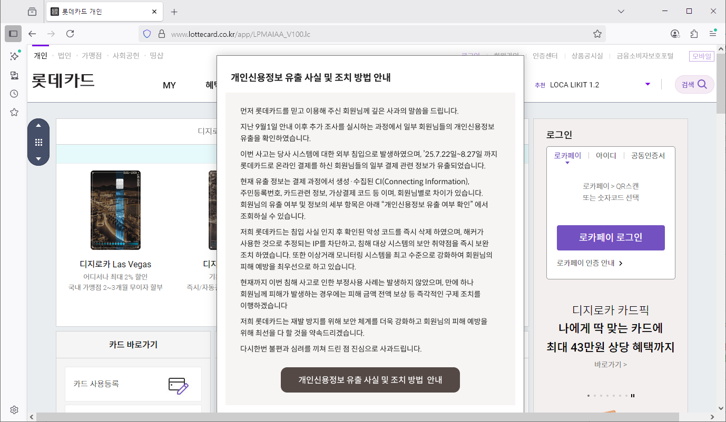The width and height of the screenshot is (726, 422).
Task: Pause the banner carousel
Action: click(x=633, y=396)
